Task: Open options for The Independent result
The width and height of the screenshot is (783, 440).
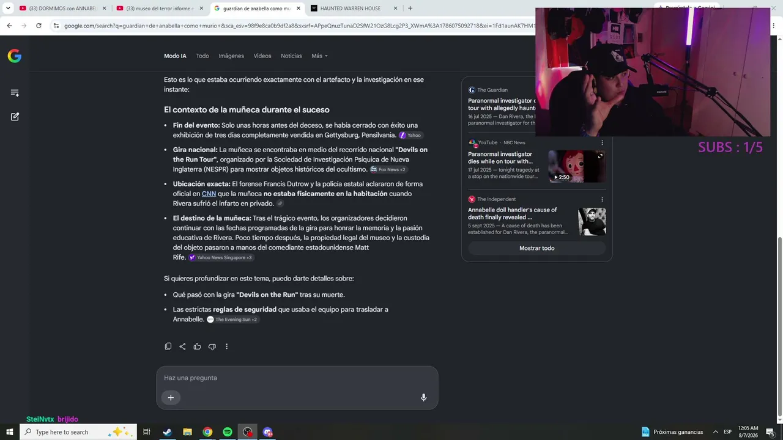Action: coord(602,199)
